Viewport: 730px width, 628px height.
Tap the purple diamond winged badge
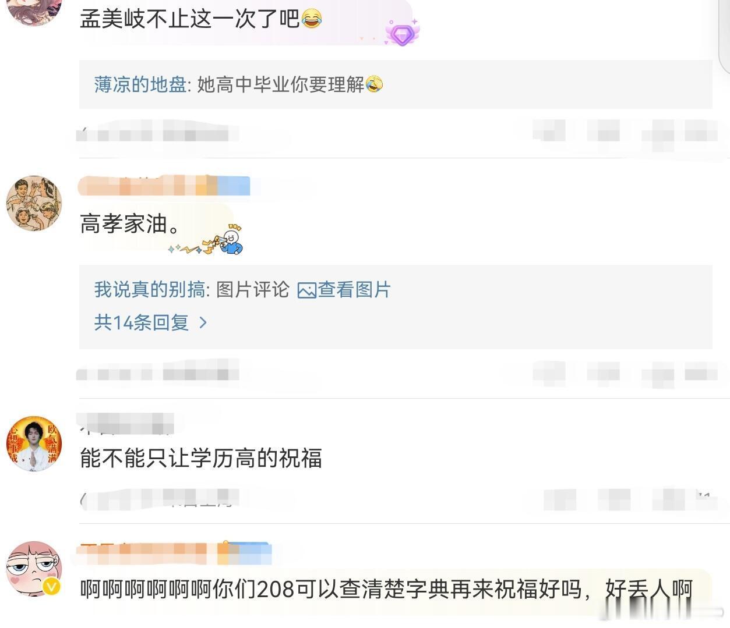tap(402, 32)
